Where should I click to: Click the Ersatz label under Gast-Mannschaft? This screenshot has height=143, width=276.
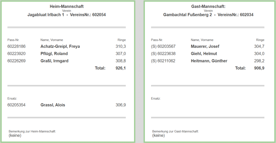click(156, 99)
